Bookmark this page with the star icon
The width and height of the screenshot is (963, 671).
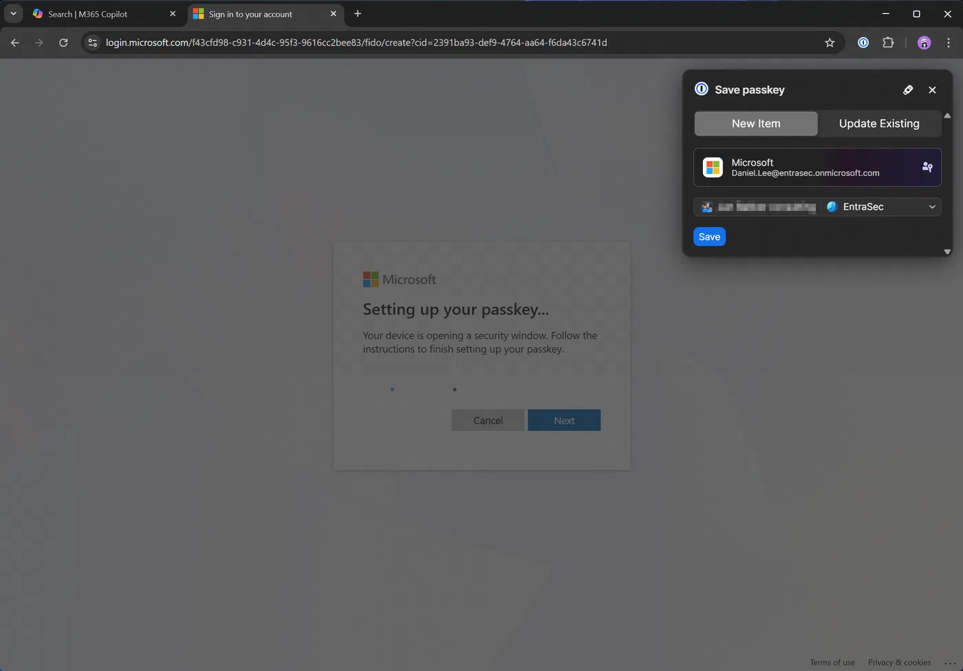pyautogui.click(x=830, y=43)
